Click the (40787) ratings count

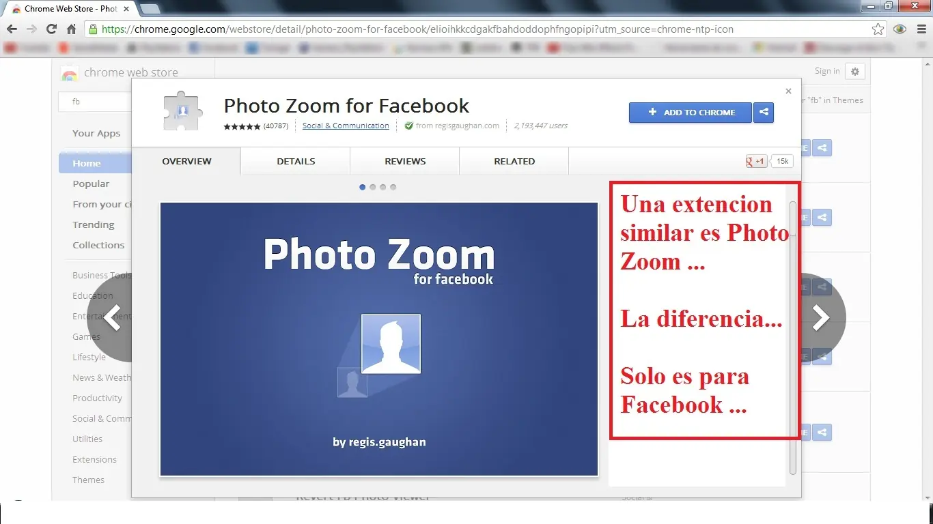click(x=276, y=126)
